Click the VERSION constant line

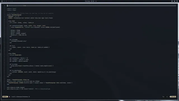pos(14,17)
